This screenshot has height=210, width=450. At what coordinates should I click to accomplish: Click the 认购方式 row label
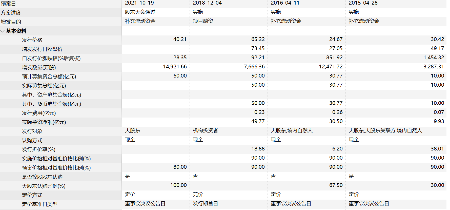pyautogui.click(x=32, y=140)
